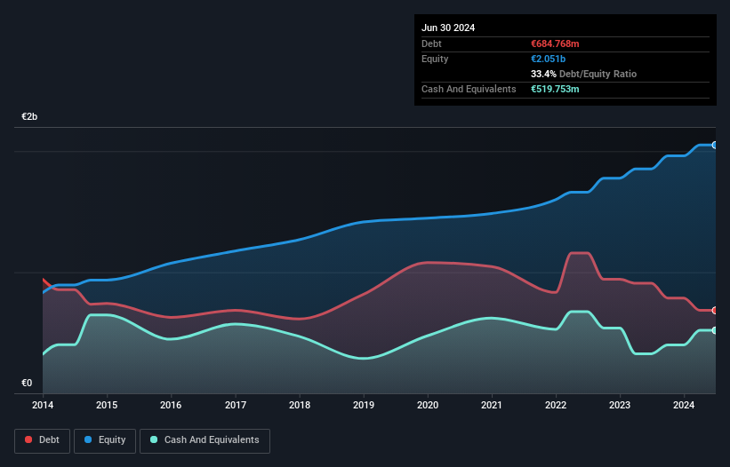Click the €0 y-axis label

[27, 383]
